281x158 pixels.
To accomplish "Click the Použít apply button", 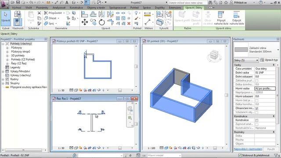I will pos(271,149).
